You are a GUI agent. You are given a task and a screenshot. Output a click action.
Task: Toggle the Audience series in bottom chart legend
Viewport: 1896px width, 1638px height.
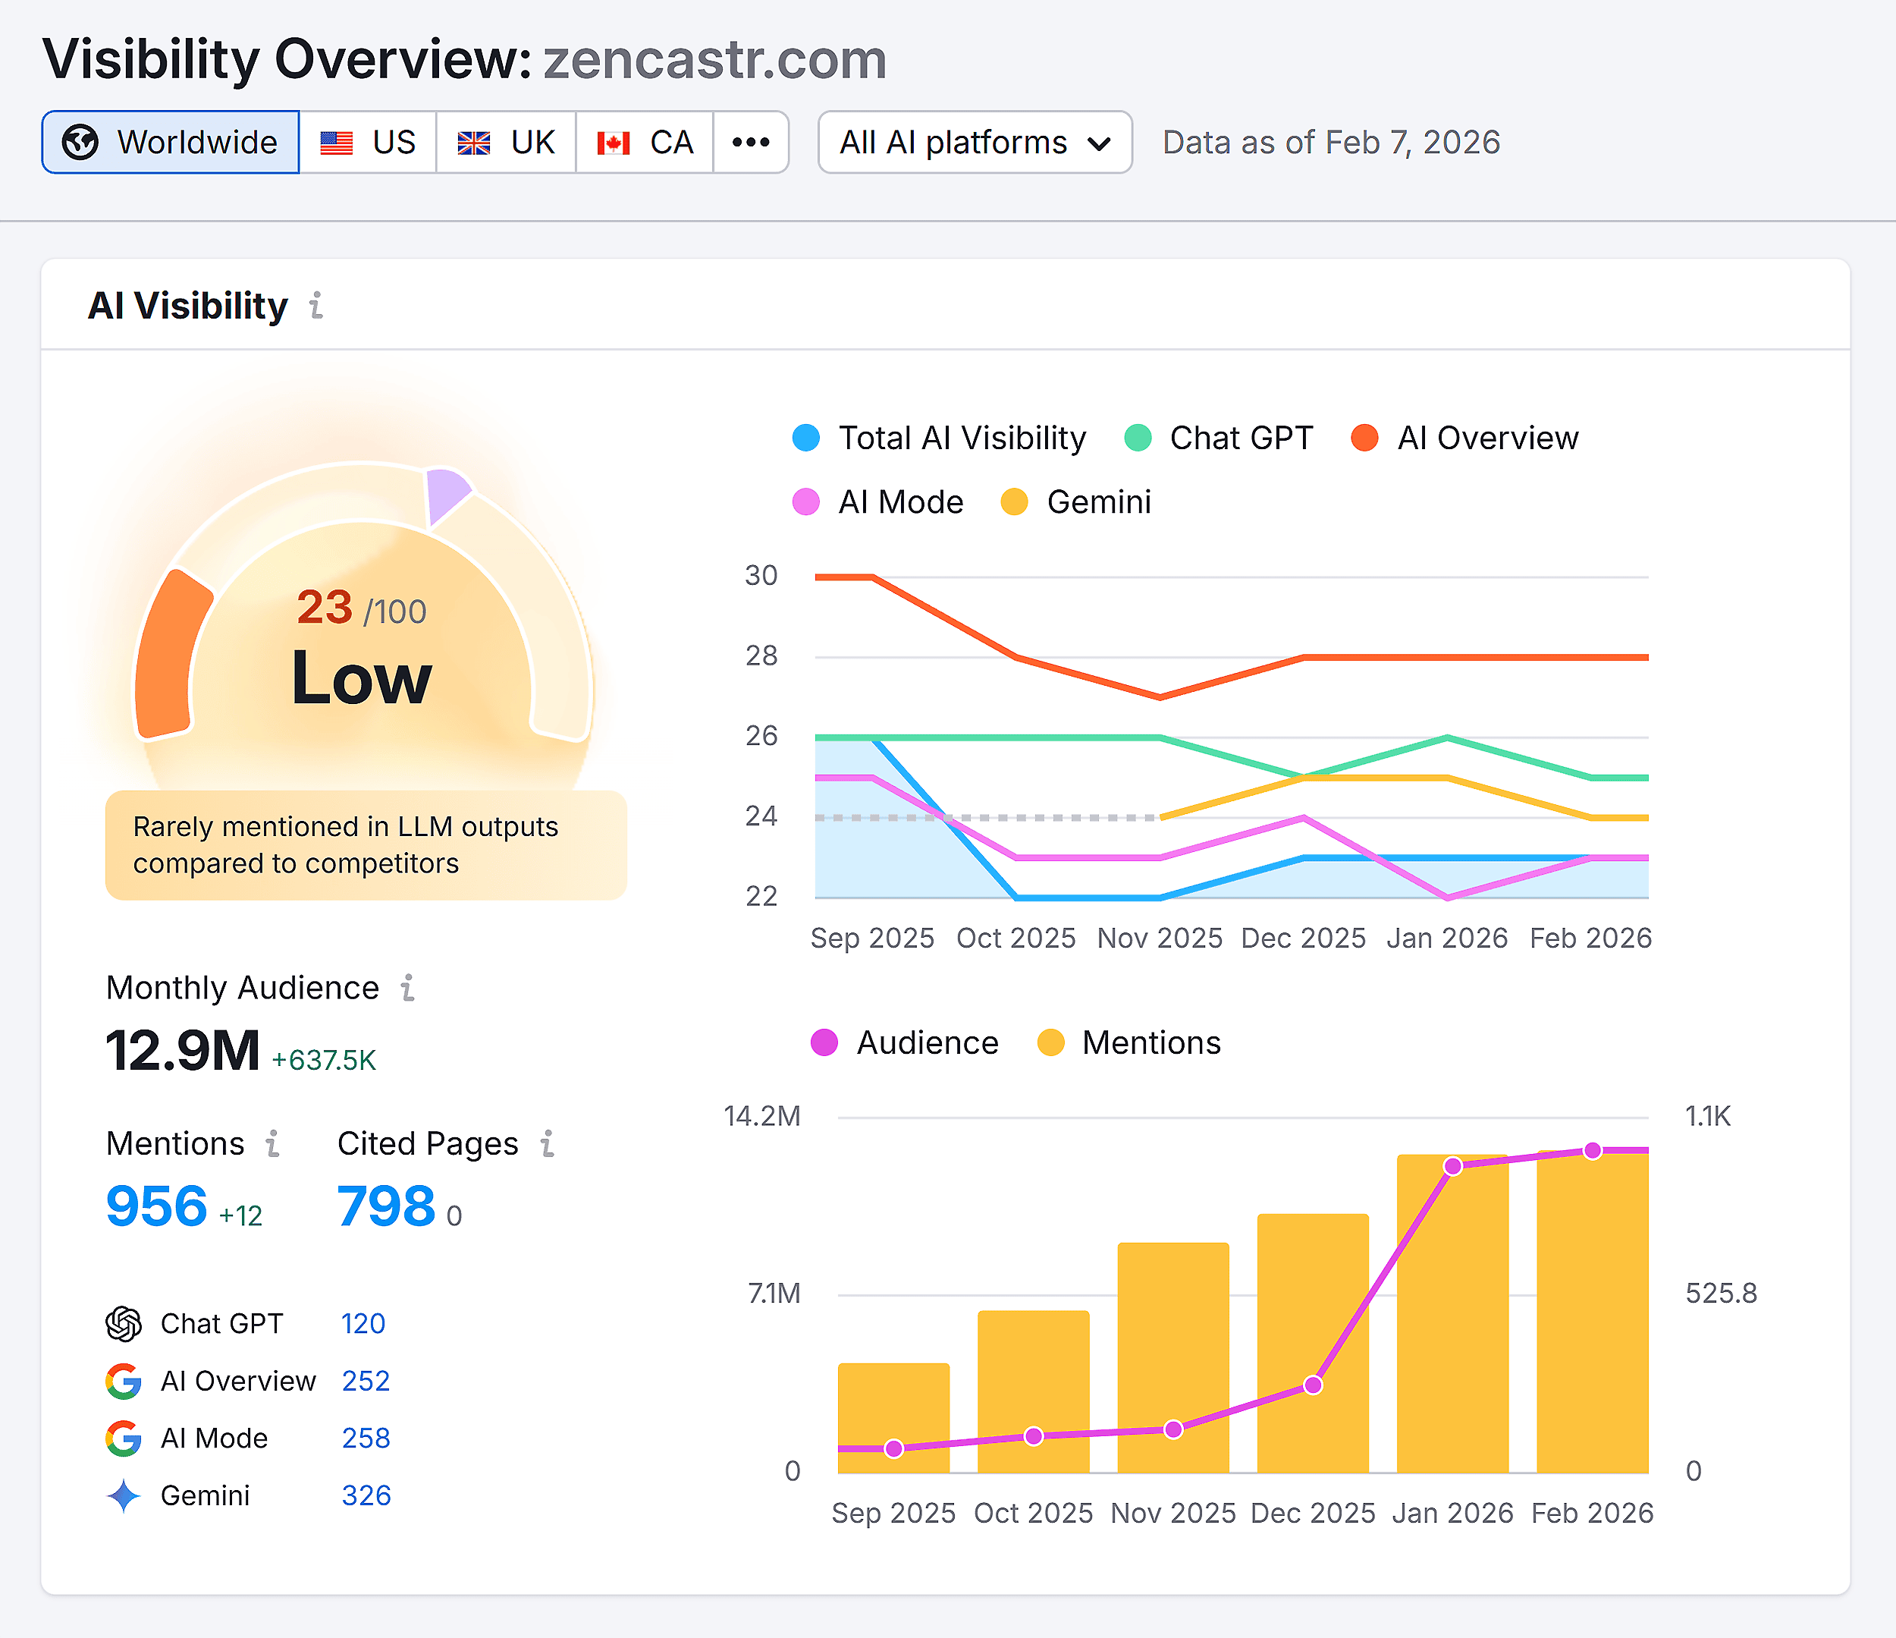(x=824, y=1043)
